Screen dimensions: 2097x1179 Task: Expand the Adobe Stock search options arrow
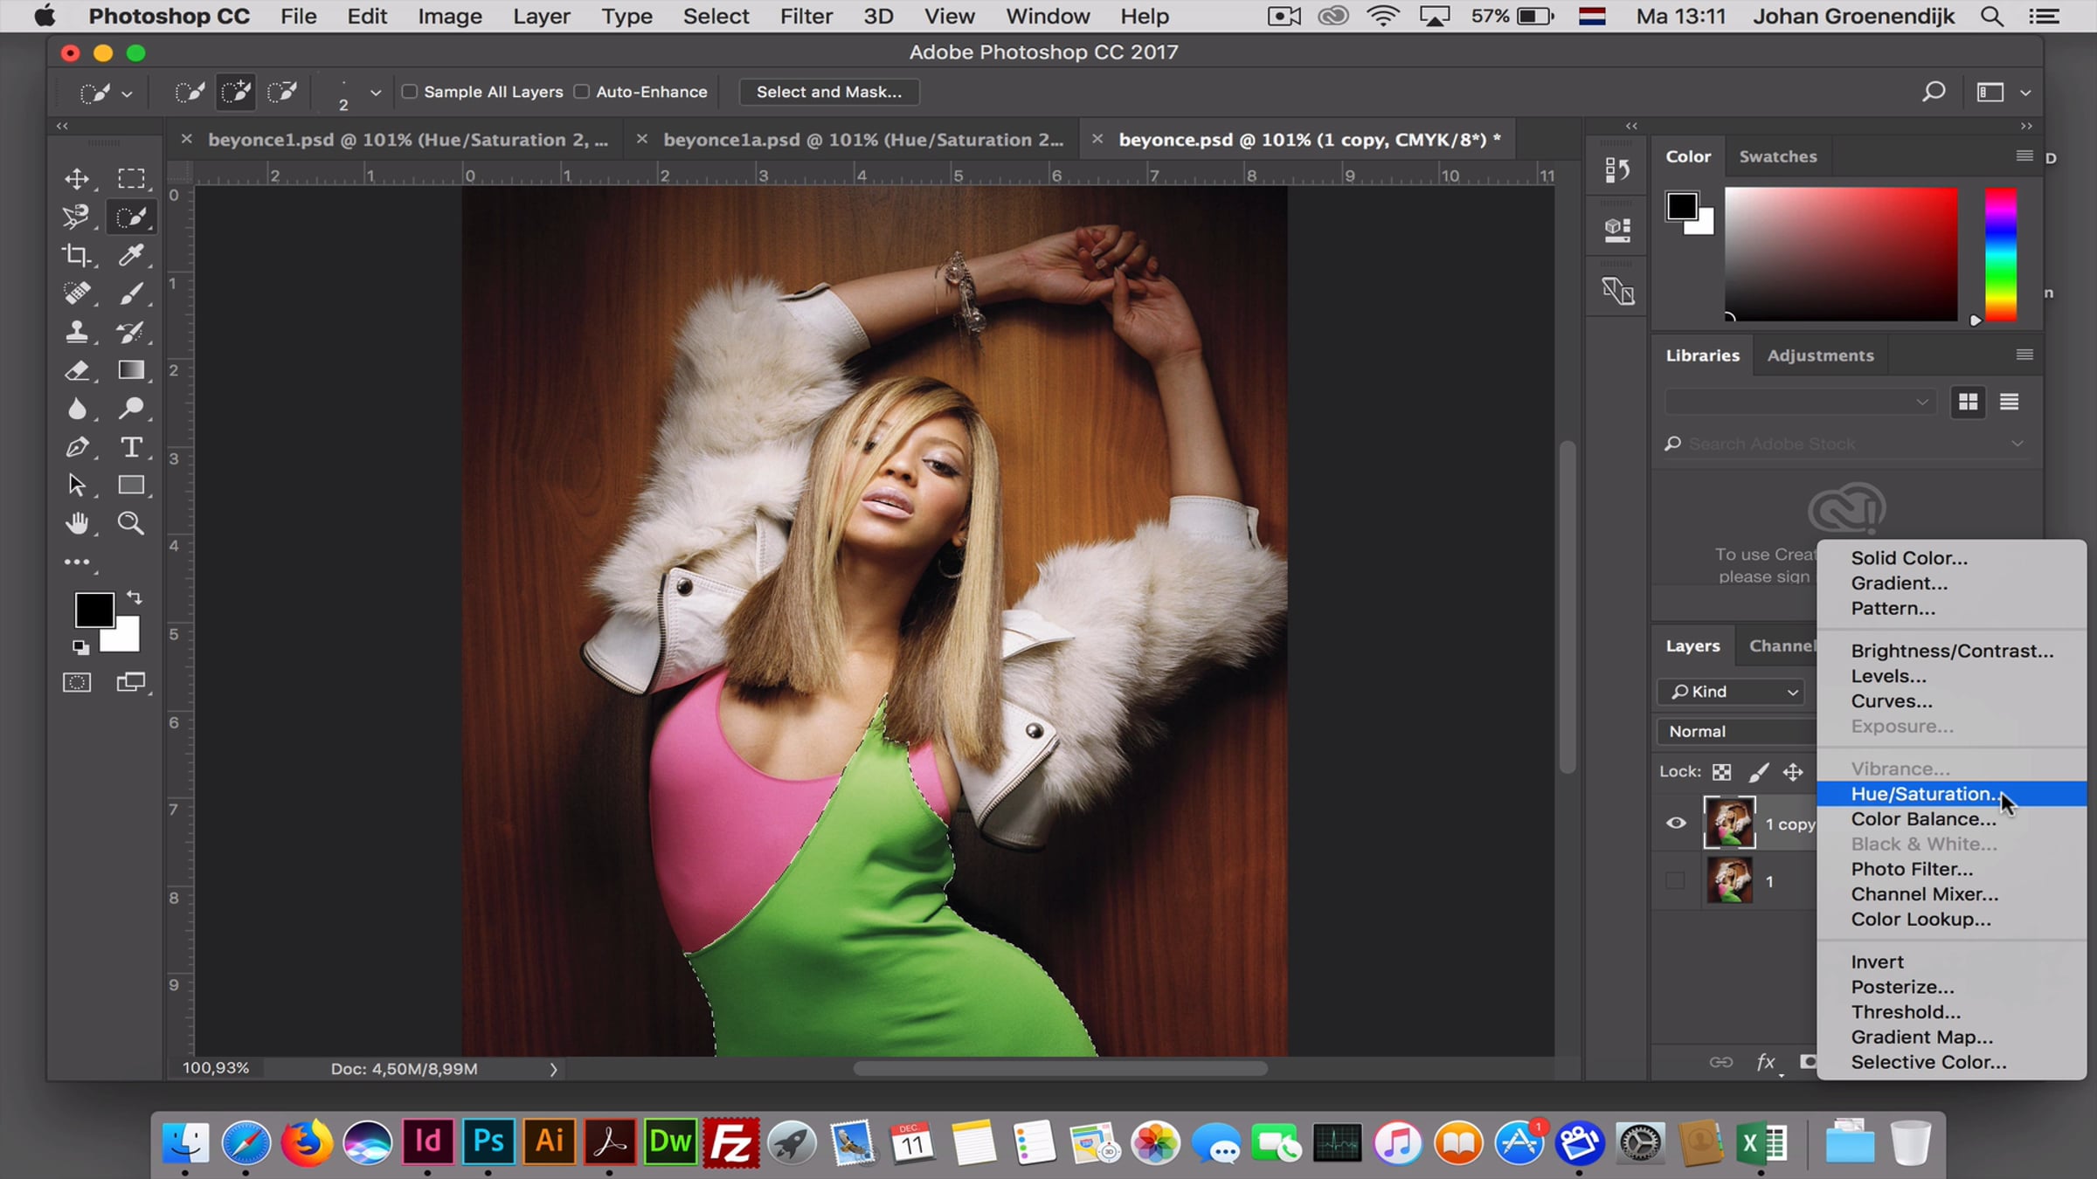pyautogui.click(x=2017, y=444)
